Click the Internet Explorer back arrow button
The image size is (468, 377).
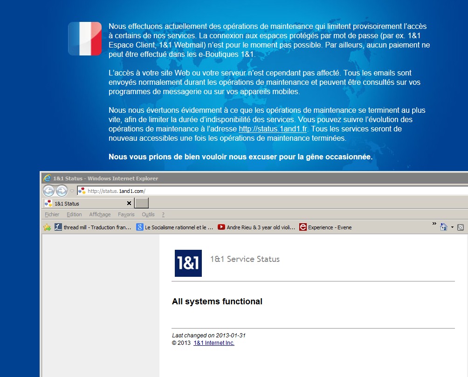(x=48, y=191)
